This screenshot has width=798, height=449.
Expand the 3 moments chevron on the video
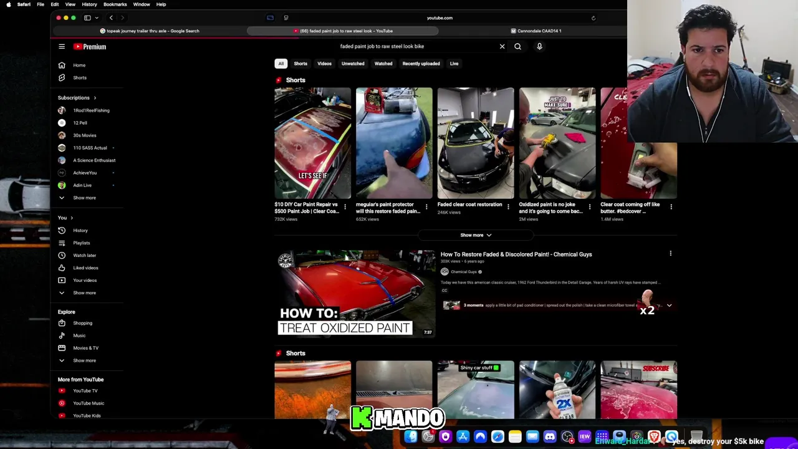[669, 306]
